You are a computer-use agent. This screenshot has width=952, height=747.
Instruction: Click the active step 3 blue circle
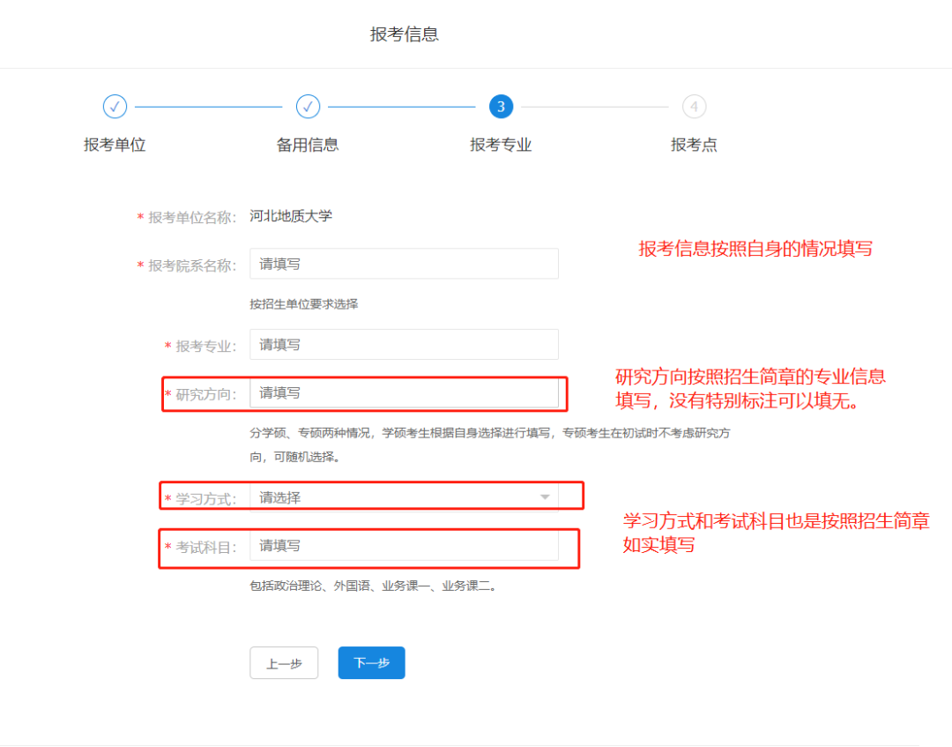[501, 107]
